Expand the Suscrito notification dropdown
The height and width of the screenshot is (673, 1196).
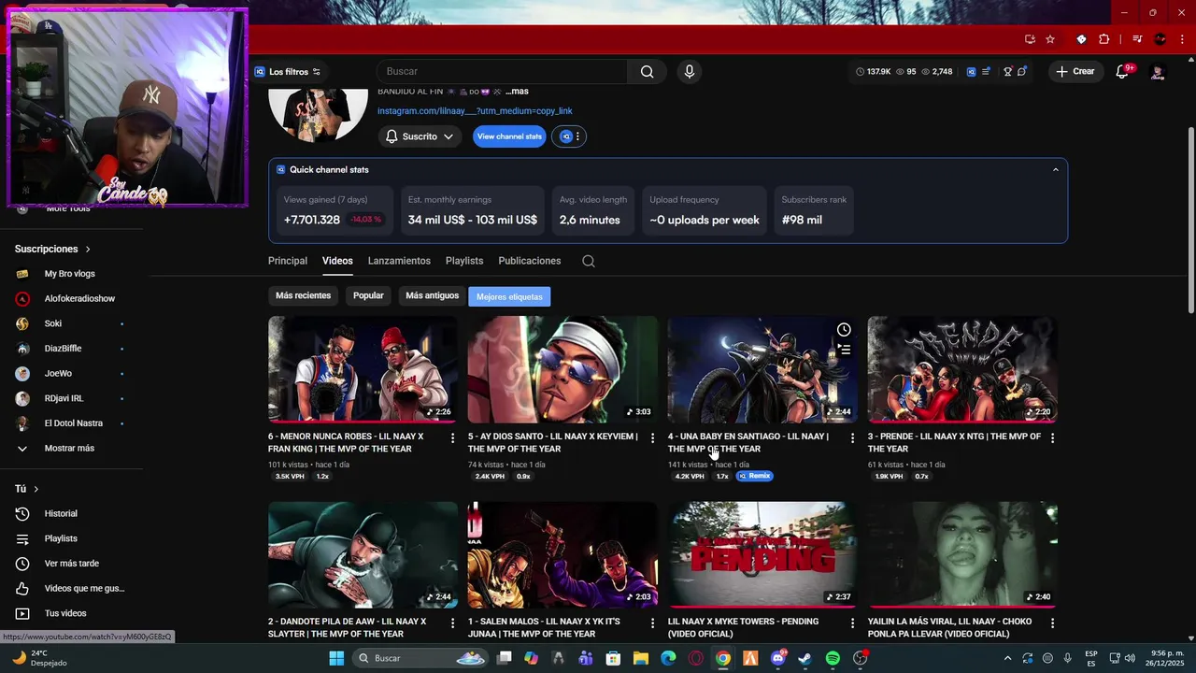click(x=420, y=136)
